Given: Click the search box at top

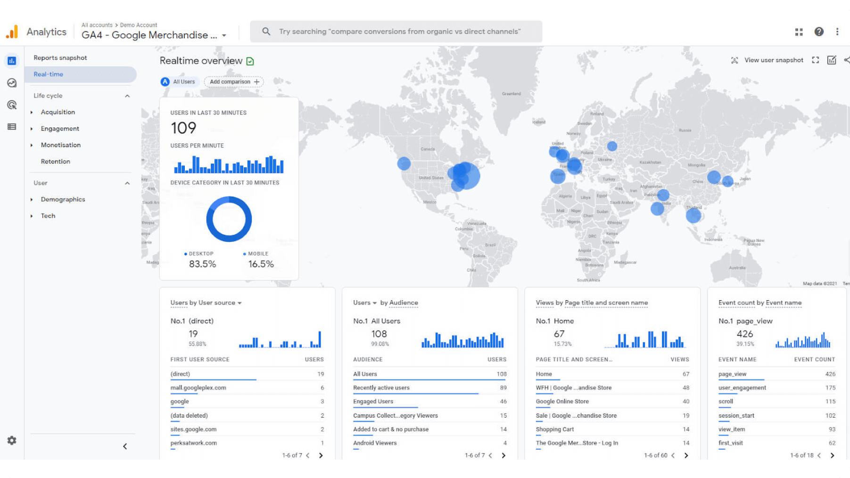Looking at the screenshot, I should (x=396, y=32).
